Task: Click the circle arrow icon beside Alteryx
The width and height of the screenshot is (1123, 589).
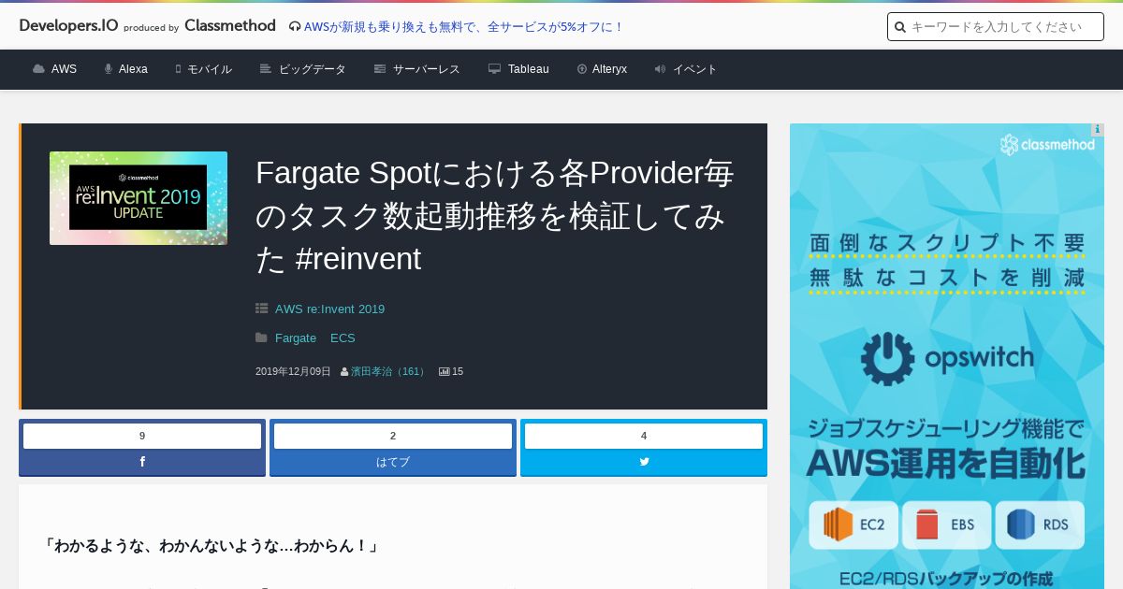Action: tap(582, 69)
